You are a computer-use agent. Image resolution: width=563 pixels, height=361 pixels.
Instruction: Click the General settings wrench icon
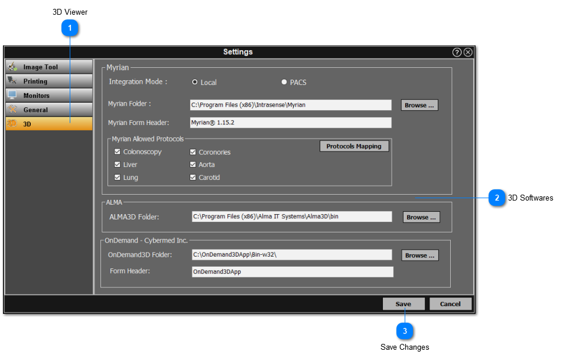pyautogui.click(x=13, y=109)
